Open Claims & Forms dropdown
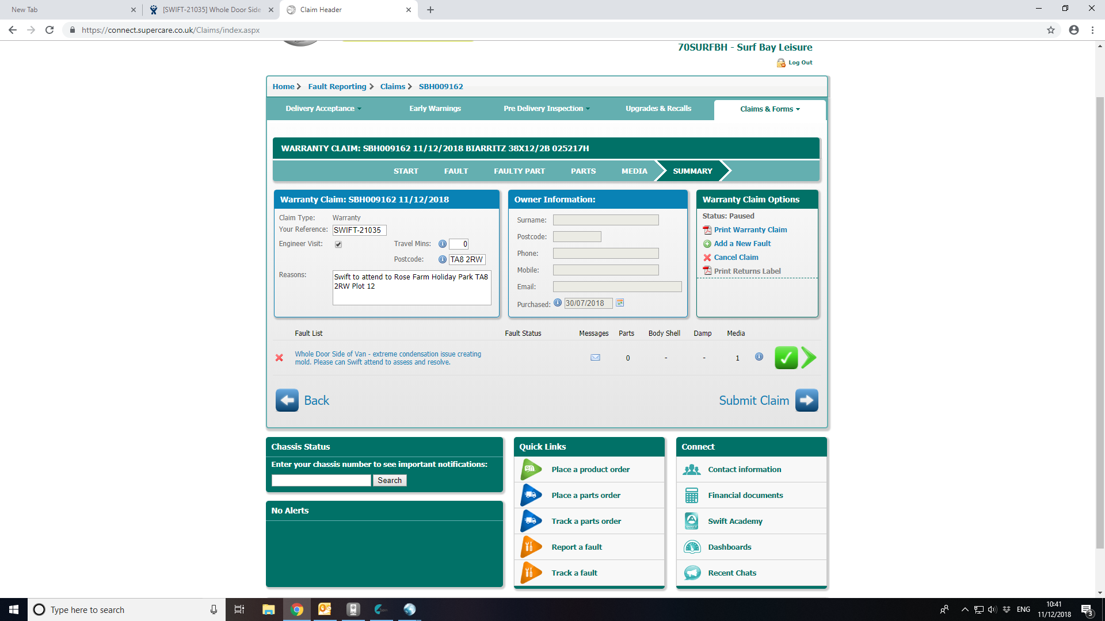 click(x=769, y=109)
